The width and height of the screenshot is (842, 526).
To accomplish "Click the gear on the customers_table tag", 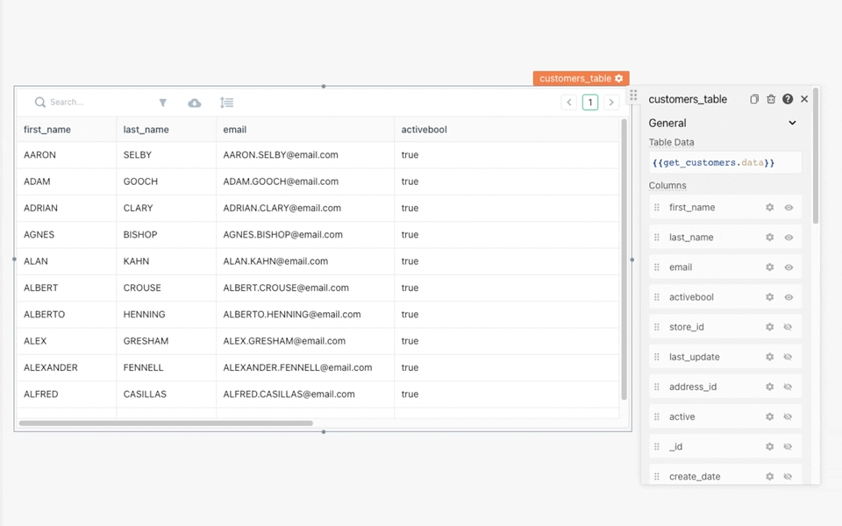I will click(619, 78).
